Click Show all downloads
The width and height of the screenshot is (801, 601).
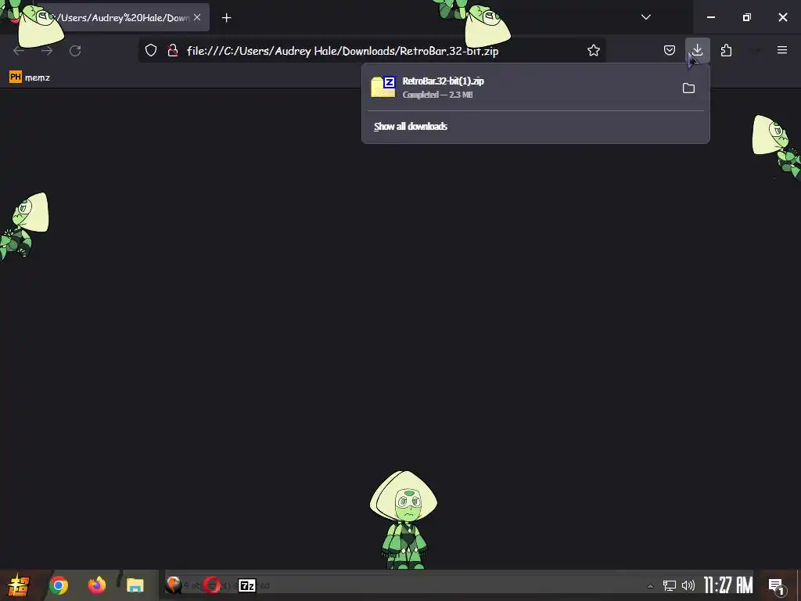[411, 126]
